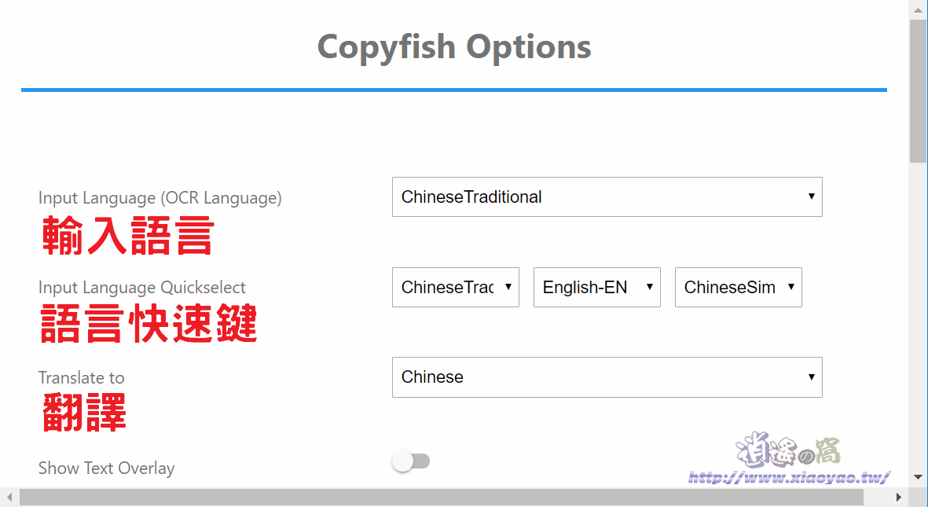Click the vertical scrollbar down arrow
This screenshot has height=507, width=928.
[x=918, y=477]
